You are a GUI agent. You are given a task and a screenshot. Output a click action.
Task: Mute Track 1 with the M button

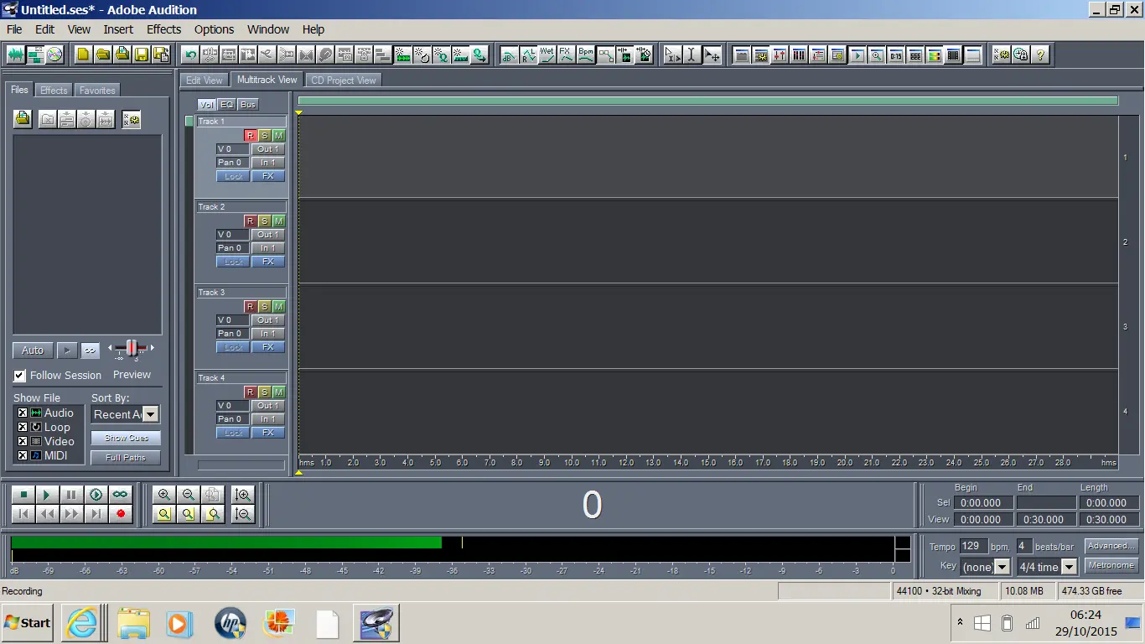tap(278, 136)
